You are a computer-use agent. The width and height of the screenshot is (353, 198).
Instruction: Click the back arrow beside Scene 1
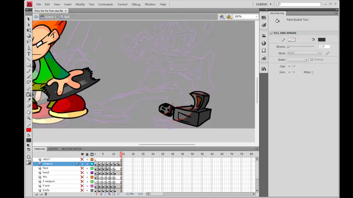click(36, 16)
